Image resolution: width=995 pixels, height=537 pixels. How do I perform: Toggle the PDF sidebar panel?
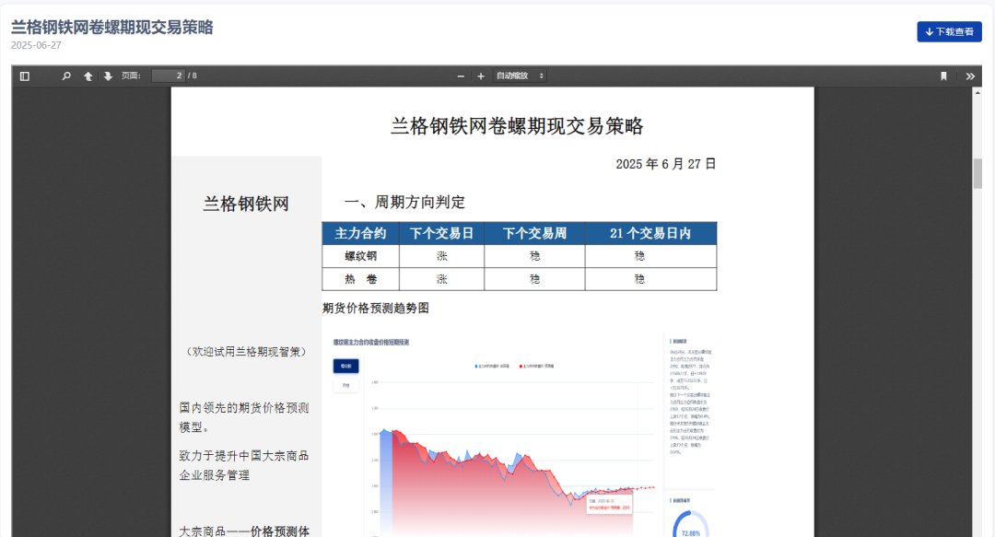coord(25,76)
